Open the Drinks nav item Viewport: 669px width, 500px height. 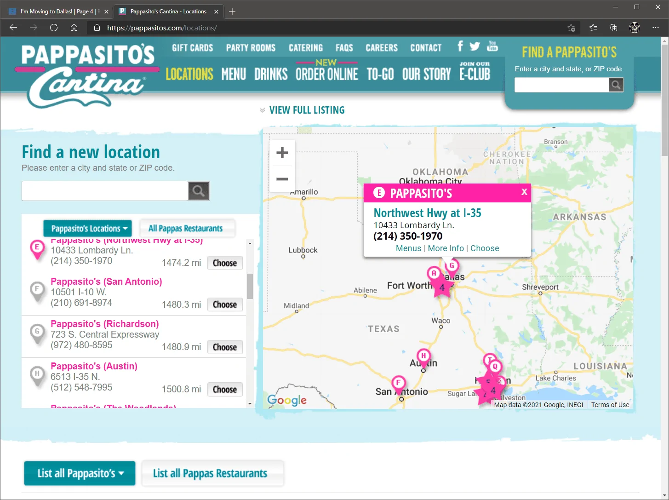[x=271, y=74]
